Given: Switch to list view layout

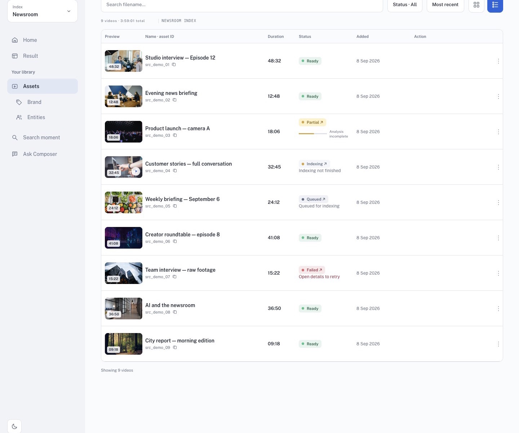Looking at the screenshot, I should point(495,5).
